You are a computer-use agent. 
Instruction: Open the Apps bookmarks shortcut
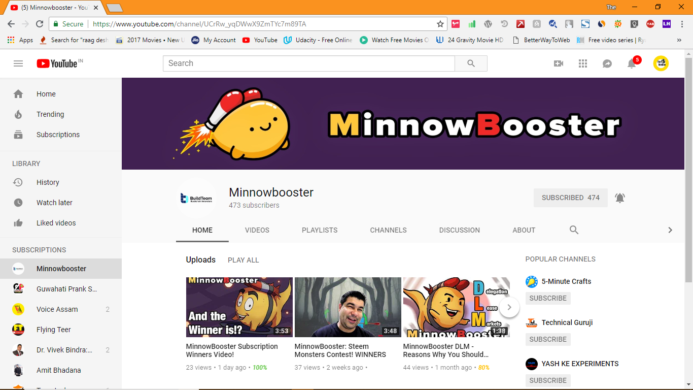(20, 40)
